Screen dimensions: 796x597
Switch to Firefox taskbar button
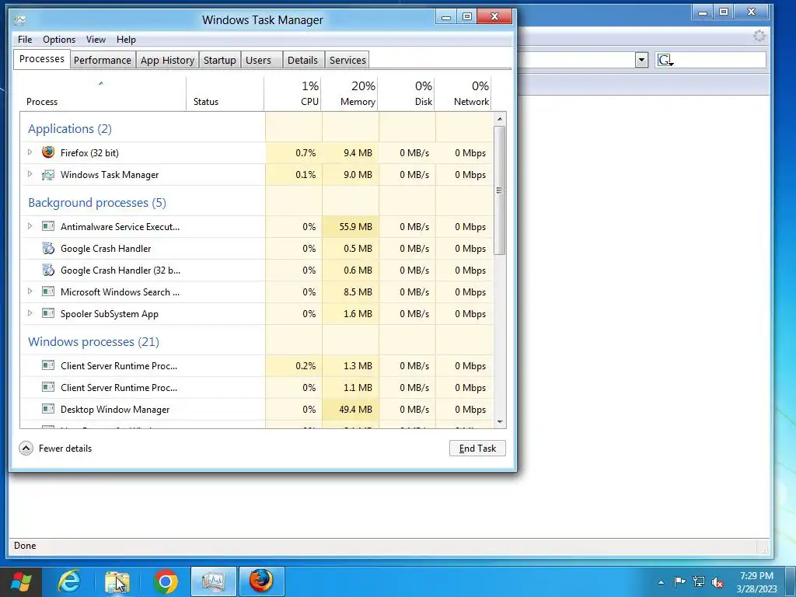click(261, 581)
